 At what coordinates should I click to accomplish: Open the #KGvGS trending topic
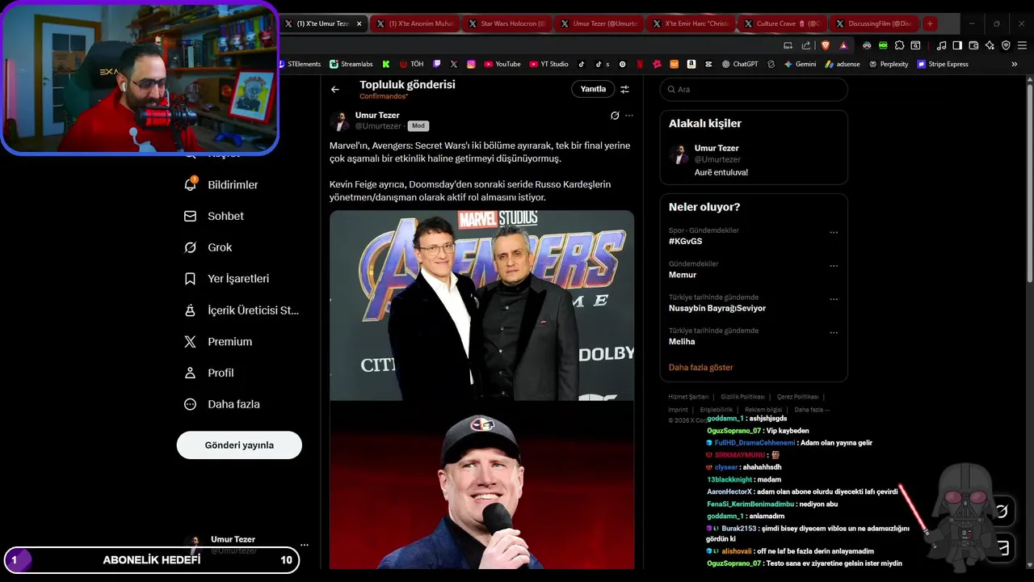[685, 241]
